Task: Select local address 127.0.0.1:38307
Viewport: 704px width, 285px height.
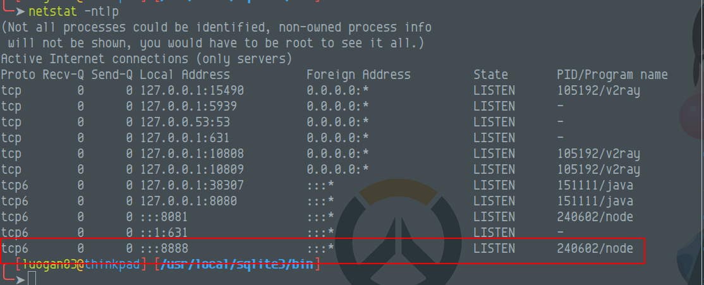Action: tap(191, 185)
